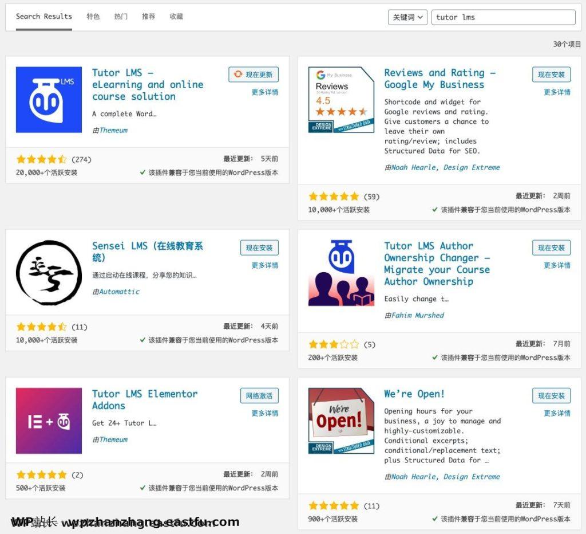Switch to the 特色 tab
The image size is (586, 534).
click(x=93, y=17)
